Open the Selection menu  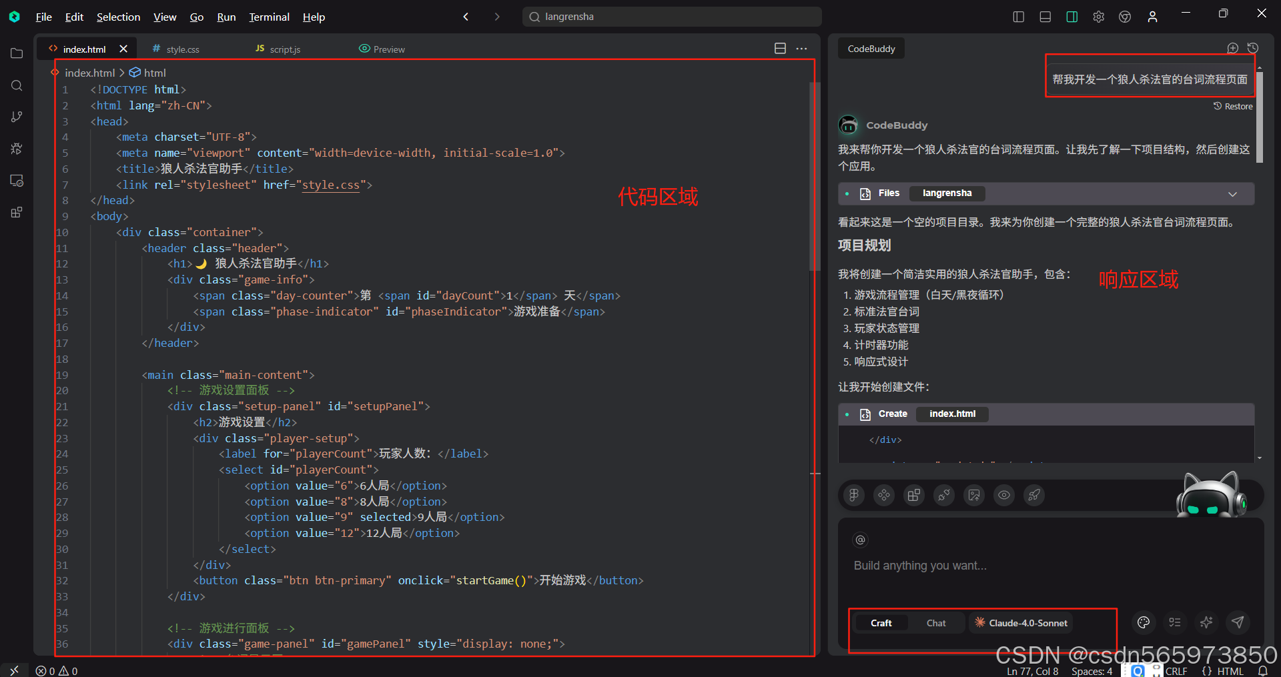pos(118,17)
